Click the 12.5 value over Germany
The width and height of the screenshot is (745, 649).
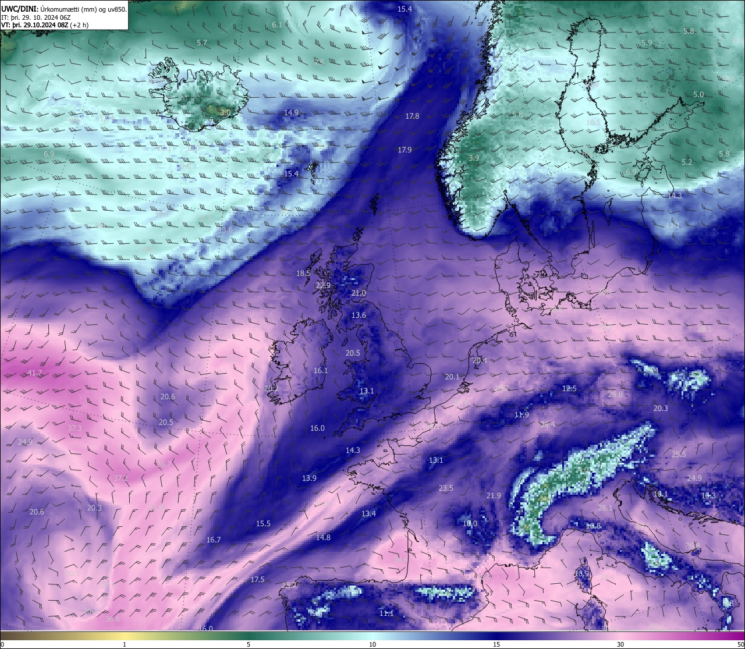click(x=569, y=388)
